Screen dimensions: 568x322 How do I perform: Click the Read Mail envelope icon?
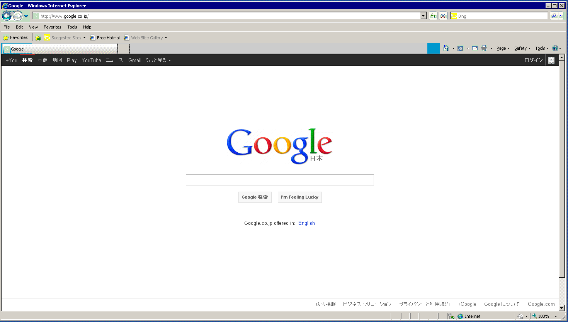[x=474, y=48]
